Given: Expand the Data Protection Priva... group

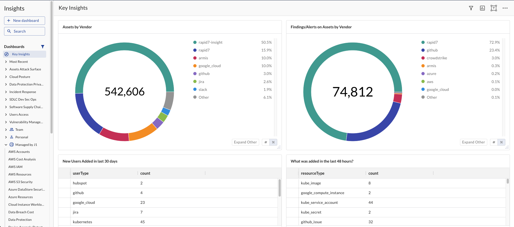Looking at the screenshot, I should (6, 84).
